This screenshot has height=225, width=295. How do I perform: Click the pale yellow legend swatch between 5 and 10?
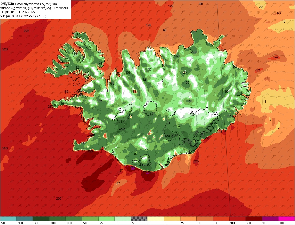[x=155, y=219]
